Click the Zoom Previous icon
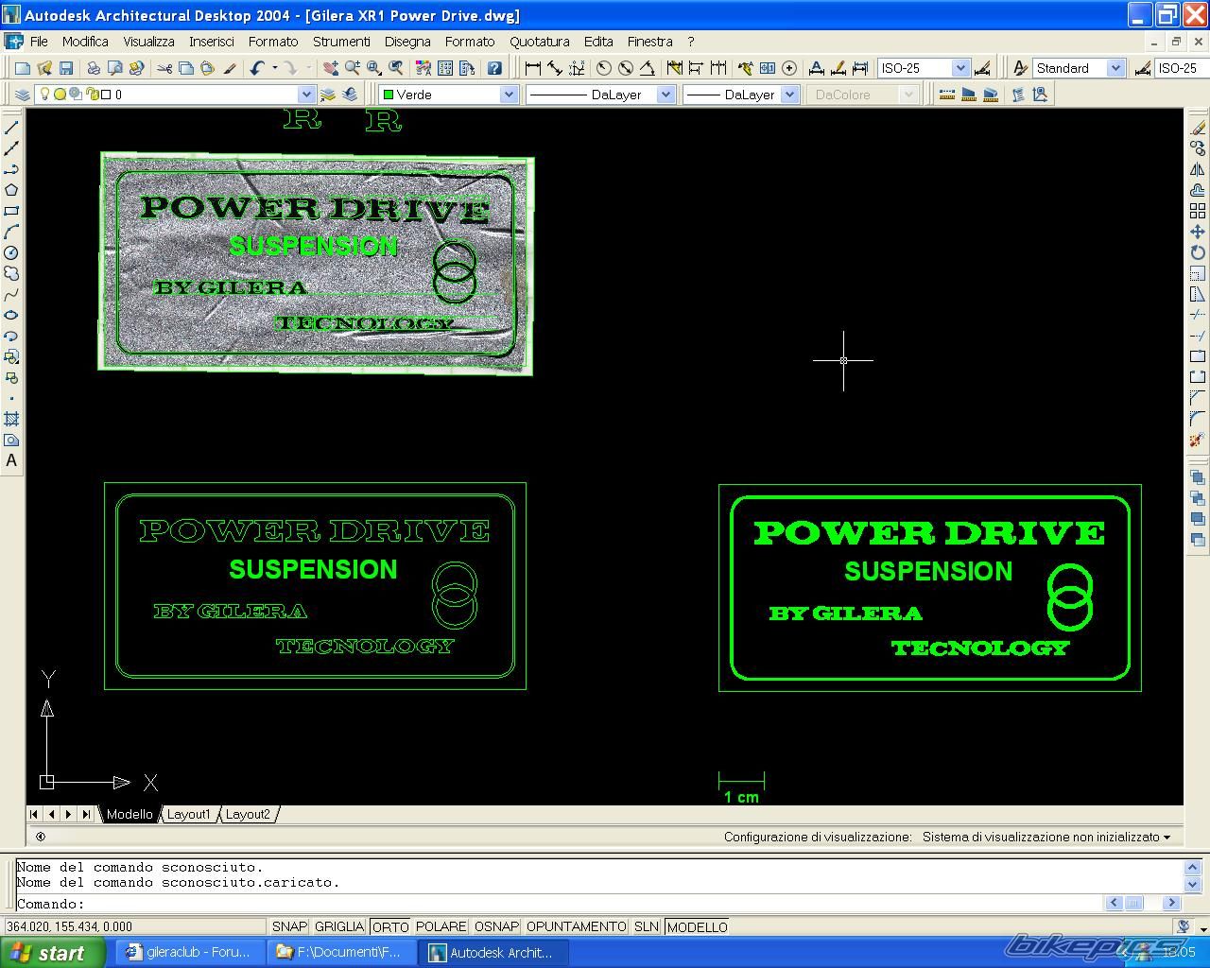The height and width of the screenshot is (968, 1210). pos(396,68)
